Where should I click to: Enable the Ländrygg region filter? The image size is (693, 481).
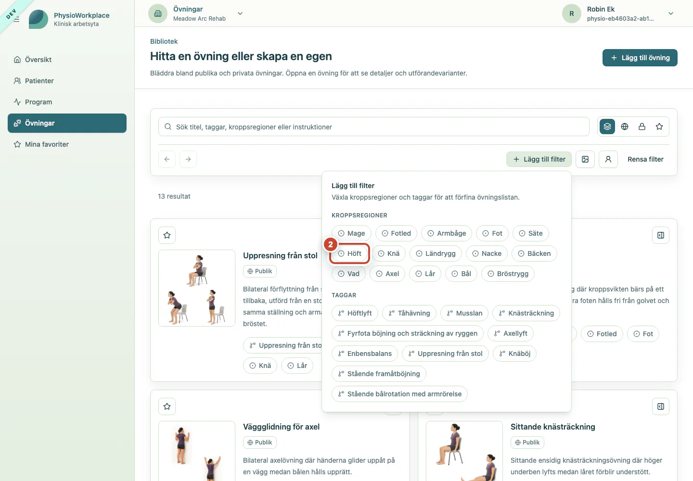[x=436, y=253]
